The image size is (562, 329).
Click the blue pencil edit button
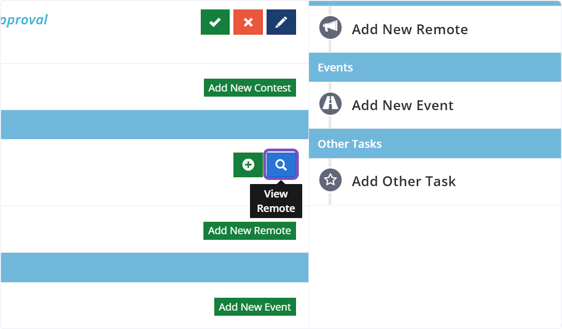click(x=281, y=22)
